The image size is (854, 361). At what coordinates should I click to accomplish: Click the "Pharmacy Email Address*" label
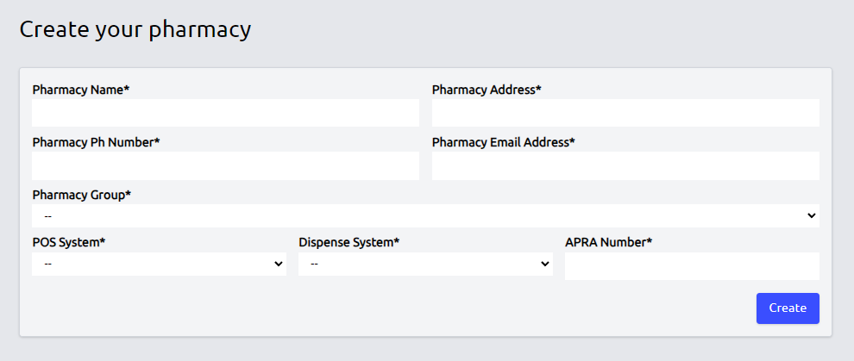coord(503,142)
